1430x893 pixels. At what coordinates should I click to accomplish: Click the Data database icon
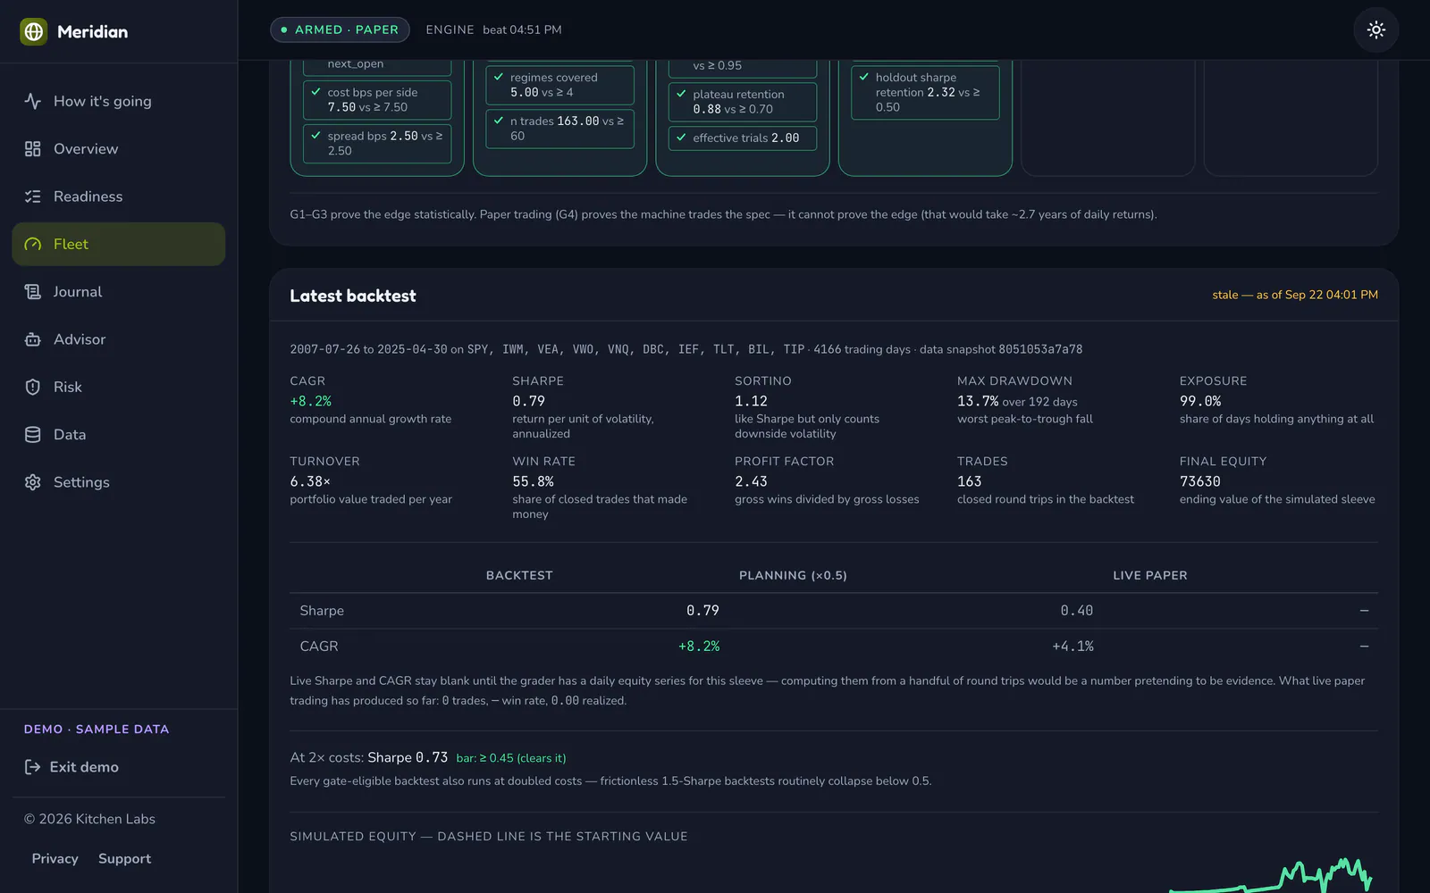[33, 435]
